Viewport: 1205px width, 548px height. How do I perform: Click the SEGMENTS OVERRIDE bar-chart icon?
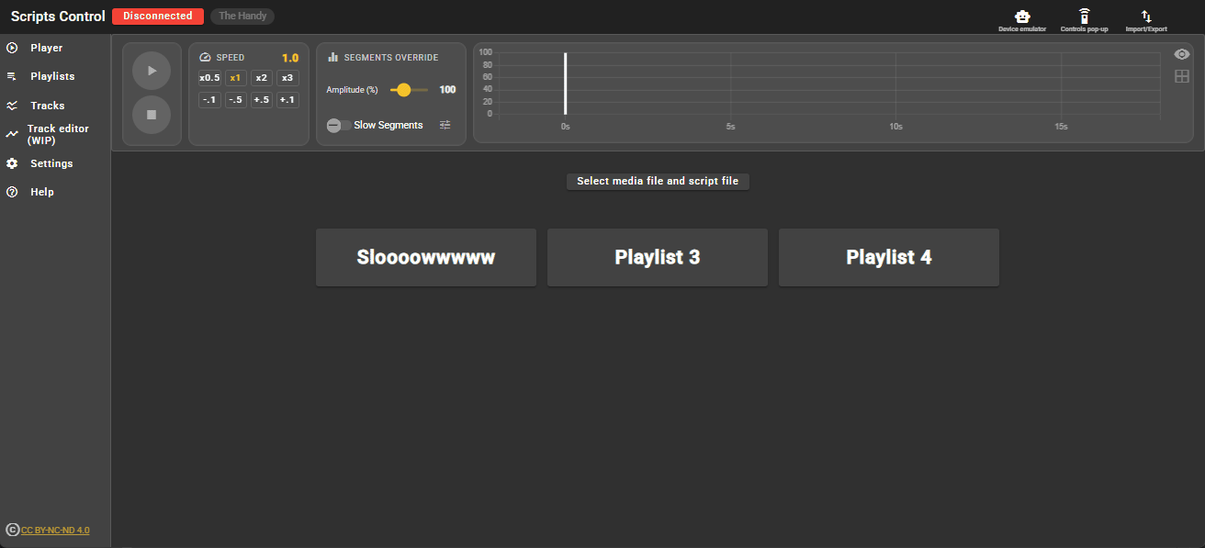[333, 58]
